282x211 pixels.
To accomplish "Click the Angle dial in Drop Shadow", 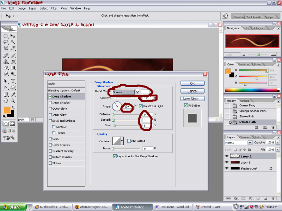I will coord(117,106).
